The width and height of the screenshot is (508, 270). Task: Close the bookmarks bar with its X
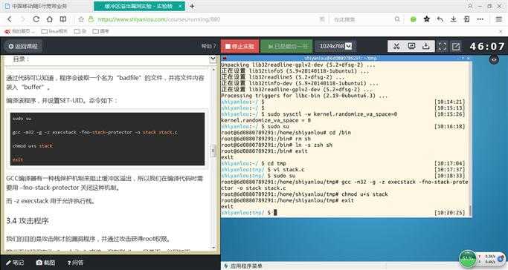(x=501, y=31)
